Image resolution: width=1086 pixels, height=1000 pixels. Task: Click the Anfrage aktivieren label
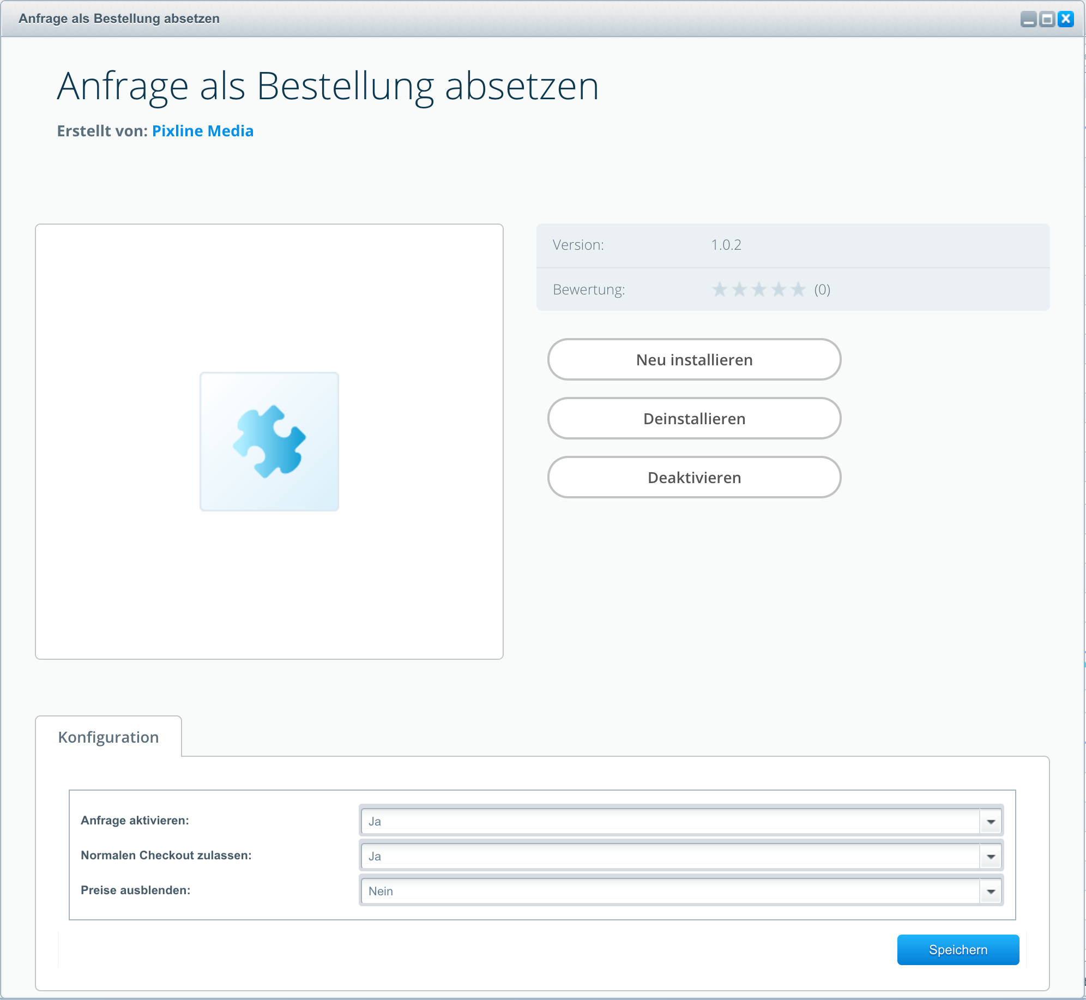(x=135, y=821)
